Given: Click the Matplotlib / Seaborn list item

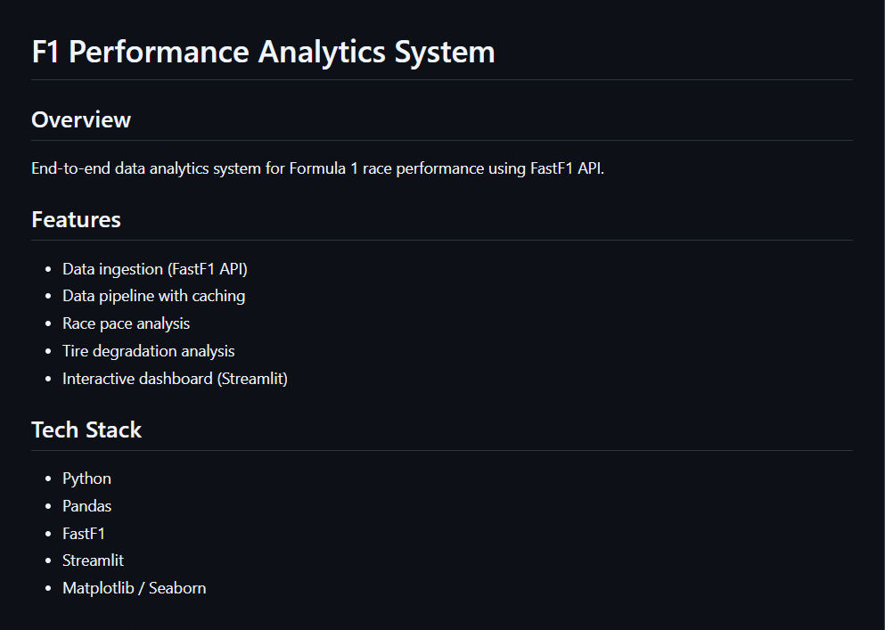Looking at the screenshot, I should click(x=134, y=588).
